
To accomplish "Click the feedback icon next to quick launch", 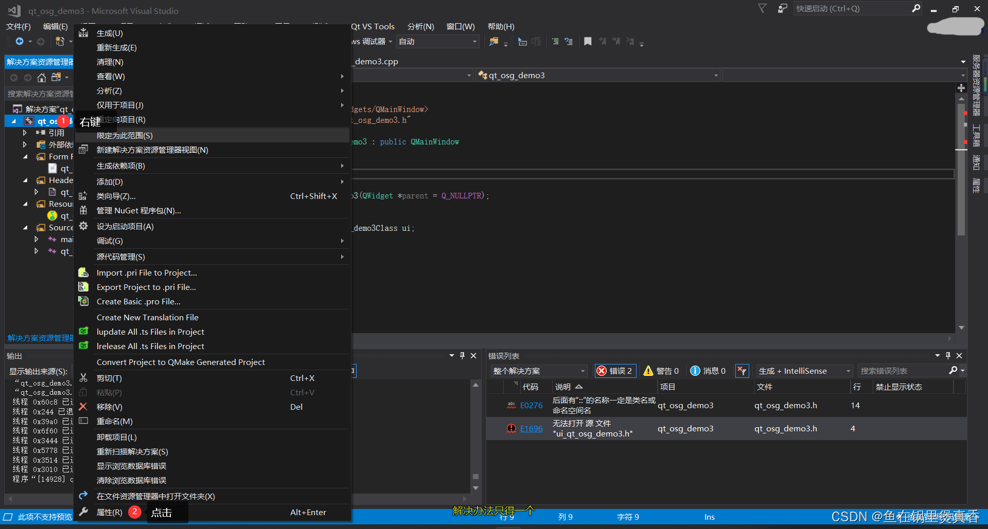I will pyautogui.click(x=782, y=8).
